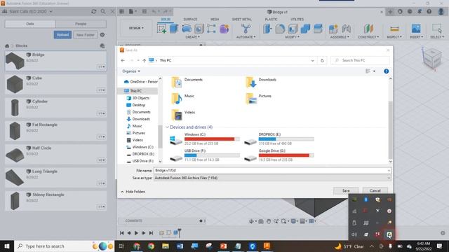Open Cylinder design thumbnail
Image resolution: width=449 pixels, height=252 pixels.
(x=15, y=107)
